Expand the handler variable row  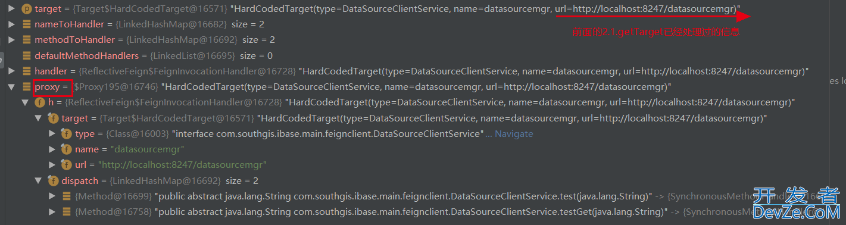pyautogui.click(x=11, y=71)
